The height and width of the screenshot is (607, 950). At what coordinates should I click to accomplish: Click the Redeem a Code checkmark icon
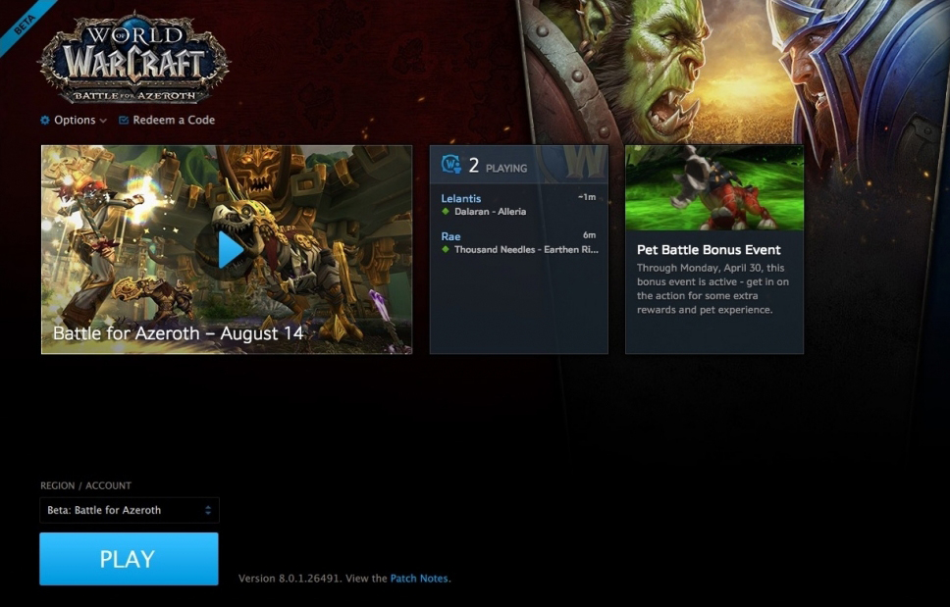(x=124, y=120)
